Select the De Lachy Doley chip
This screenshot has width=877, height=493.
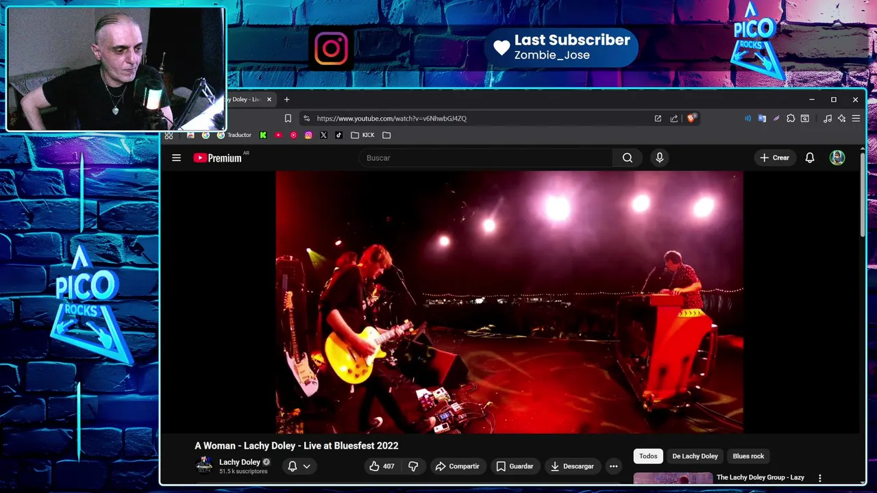tap(695, 456)
